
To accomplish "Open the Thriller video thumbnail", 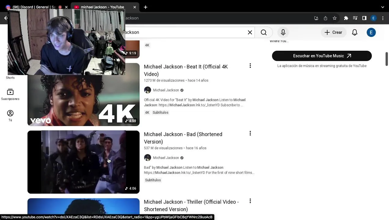I will pos(83,206).
